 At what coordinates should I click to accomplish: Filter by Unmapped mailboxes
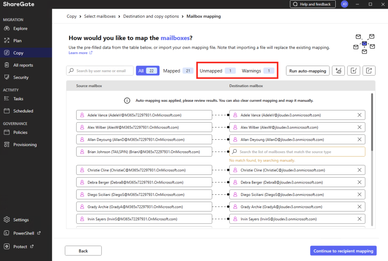tap(217, 71)
